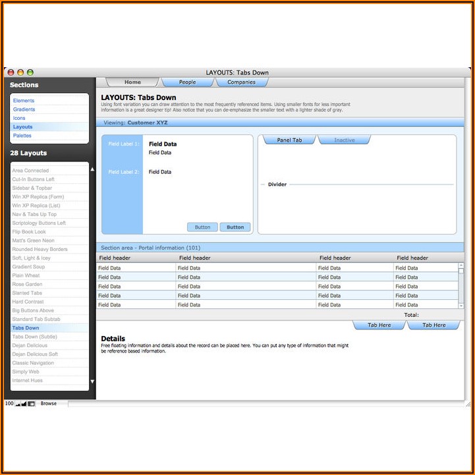
Task: Open the Browse mode pop-up menu
Action: (x=49, y=404)
